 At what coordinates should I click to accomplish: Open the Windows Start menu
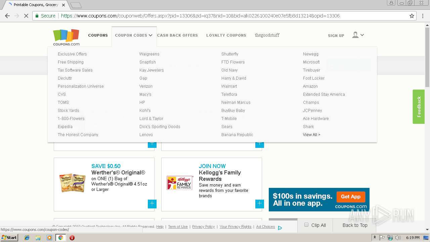[9, 238]
